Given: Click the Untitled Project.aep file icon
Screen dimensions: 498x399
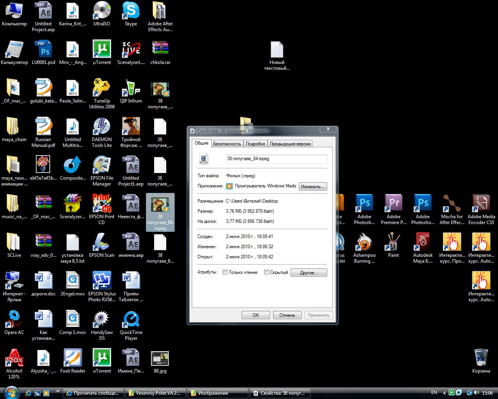Looking at the screenshot, I should coord(43,16).
